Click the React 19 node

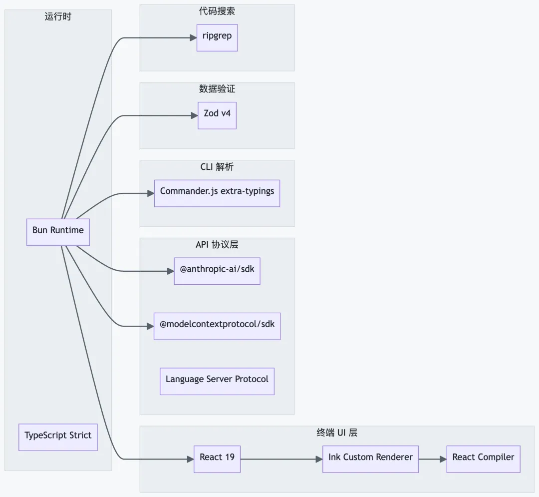click(217, 459)
